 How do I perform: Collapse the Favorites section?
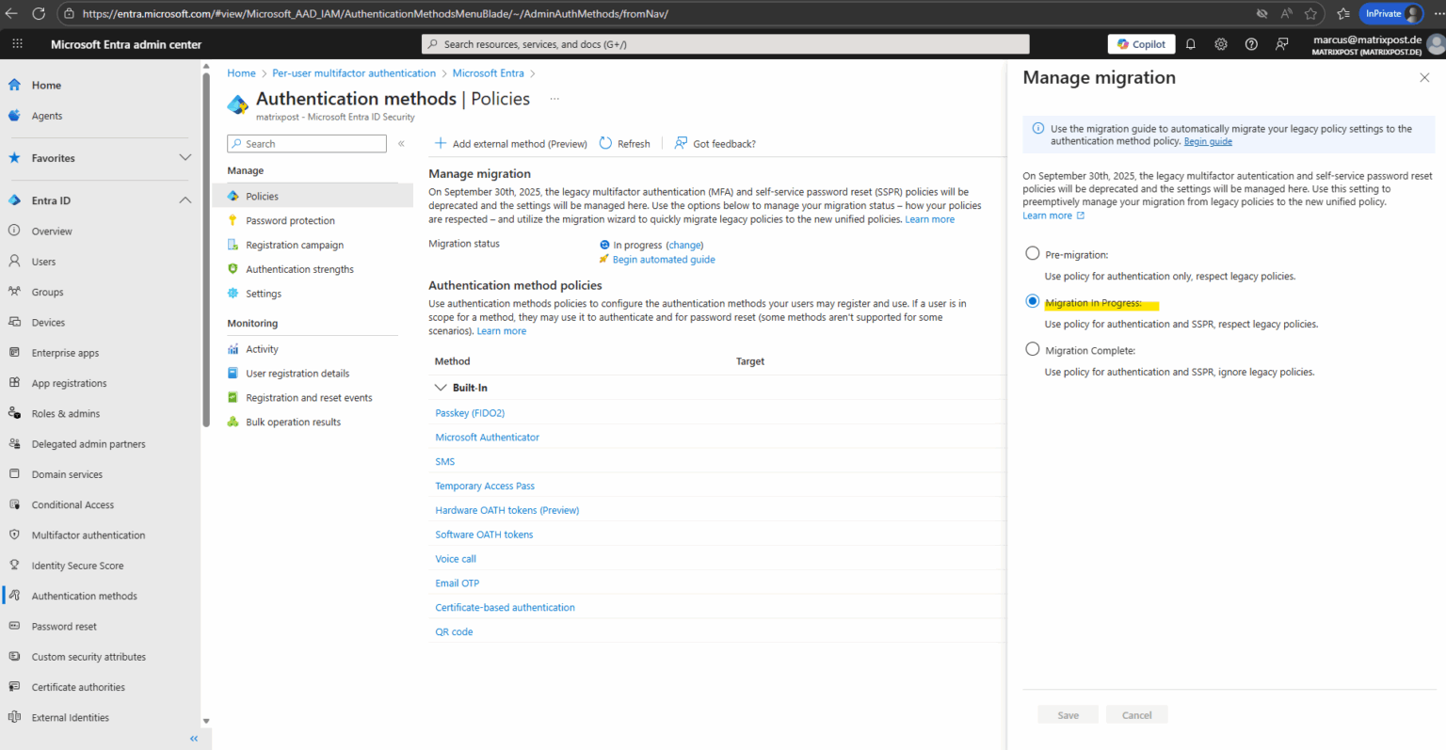[x=185, y=157]
